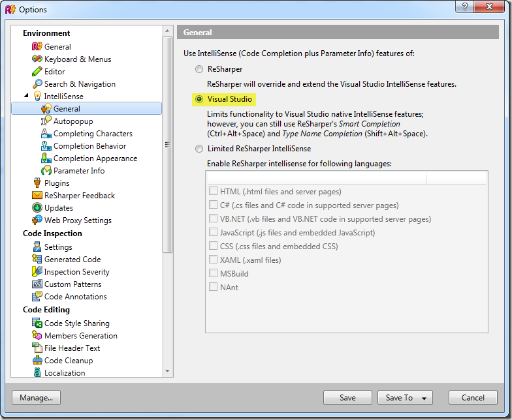The width and height of the screenshot is (512, 420).
Task: Click the Code Style Sharing icon
Action: [37, 323]
